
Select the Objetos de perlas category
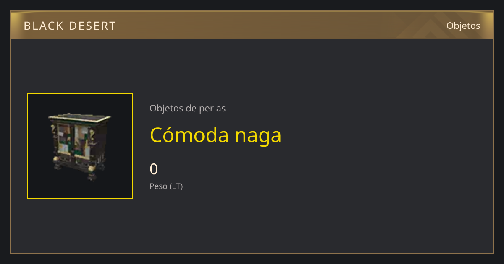187,108
